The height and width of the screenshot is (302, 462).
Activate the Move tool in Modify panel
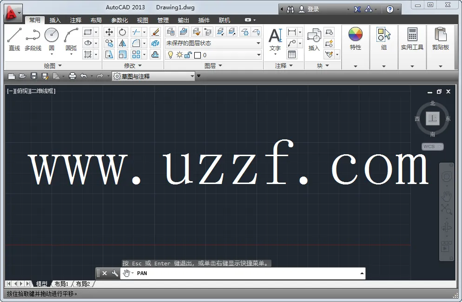[x=109, y=32]
